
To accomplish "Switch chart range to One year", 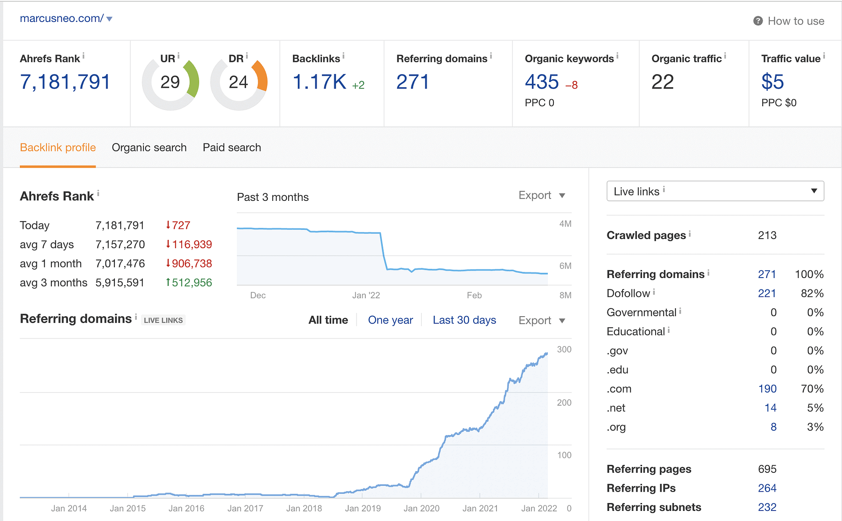I will pos(390,320).
